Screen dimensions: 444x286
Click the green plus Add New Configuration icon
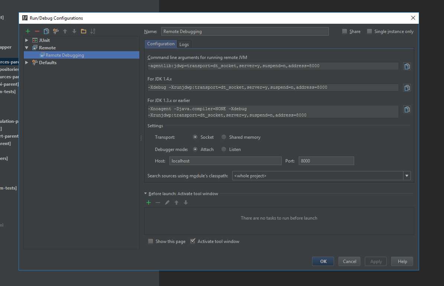28,32
